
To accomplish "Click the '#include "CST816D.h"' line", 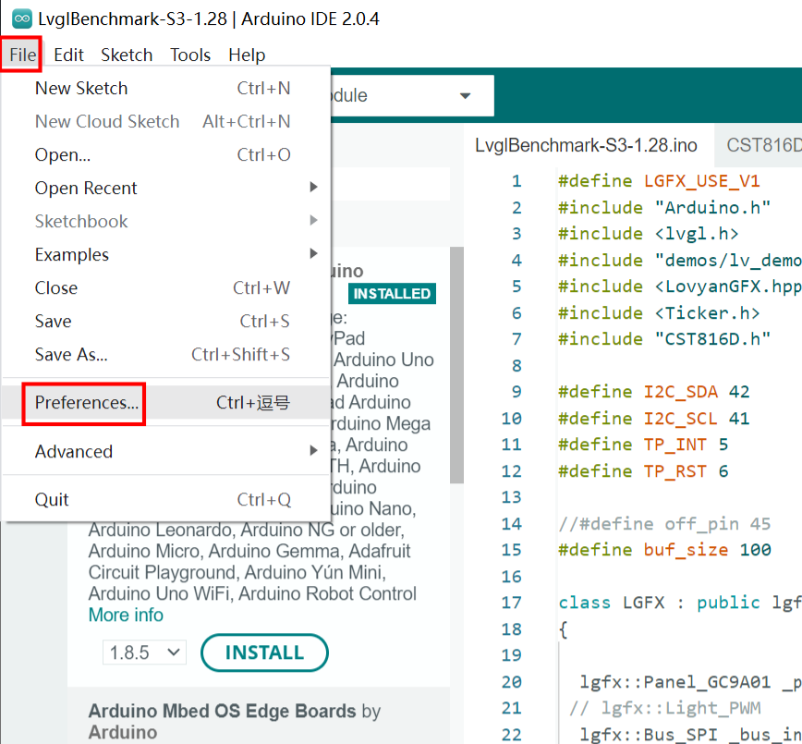I will point(664,339).
